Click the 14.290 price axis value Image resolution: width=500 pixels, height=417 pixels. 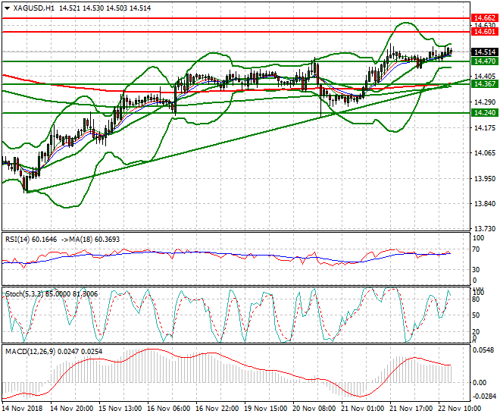[485, 102]
